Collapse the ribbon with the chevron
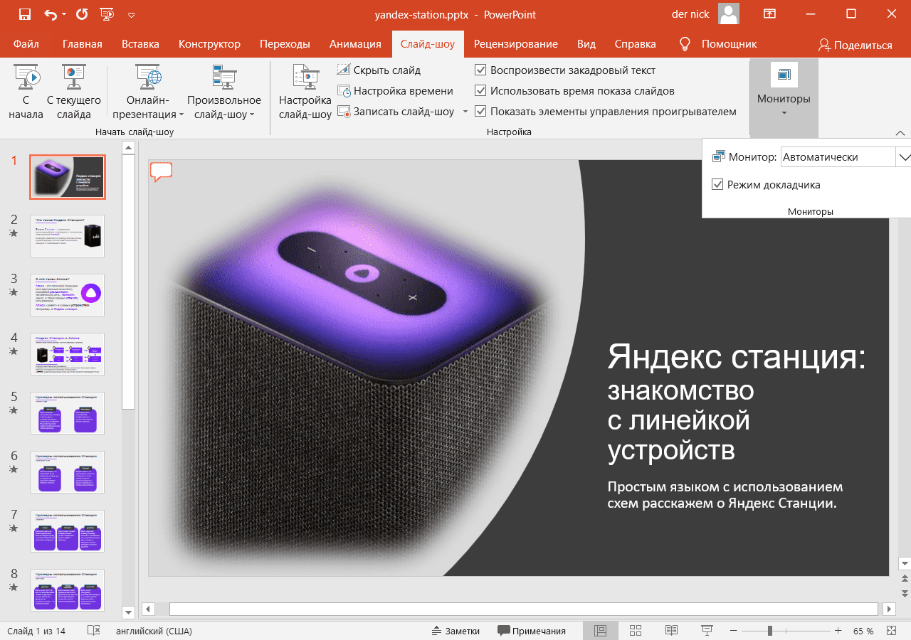Image resolution: width=911 pixels, height=640 pixels. click(x=900, y=132)
